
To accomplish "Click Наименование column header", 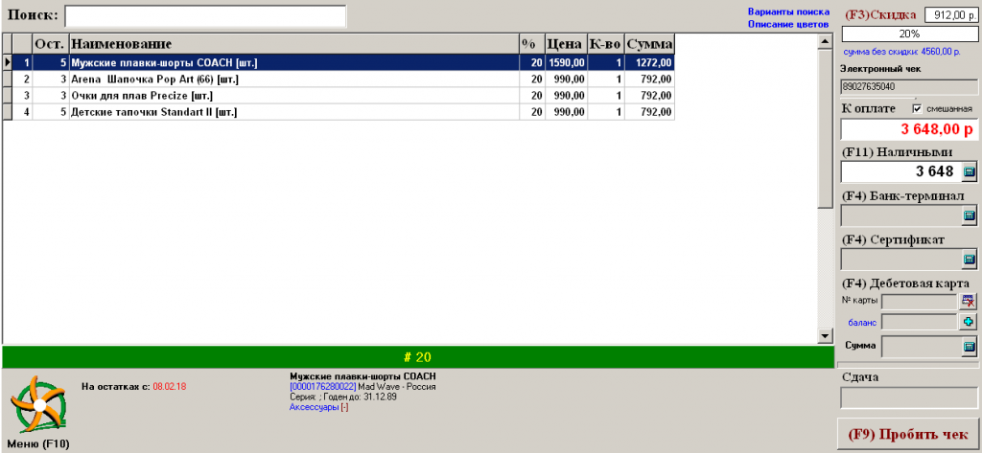I will tap(294, 44).
